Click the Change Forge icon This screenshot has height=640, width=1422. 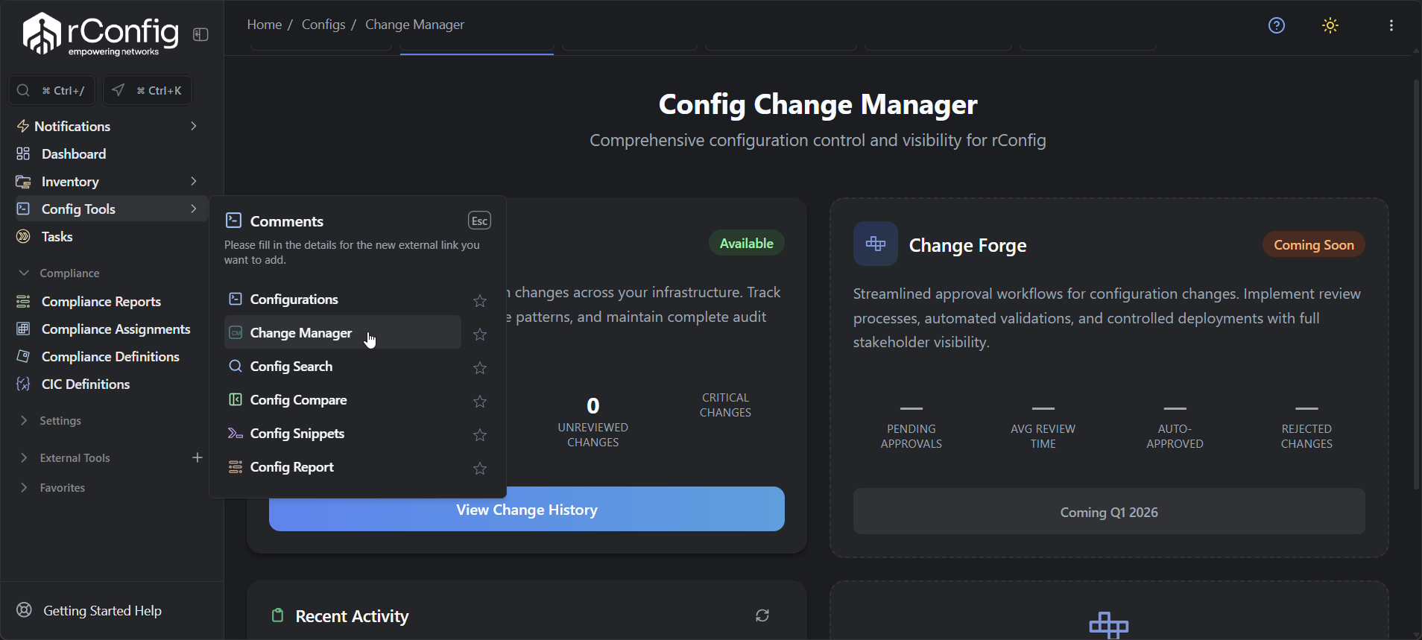tap(876, 244)
